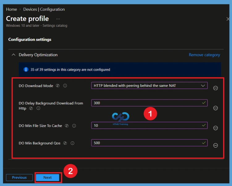Click Copilot icon beside DO Min Background Qos
232x186 pixels.
pyautogui.click(x=65, y=143)
